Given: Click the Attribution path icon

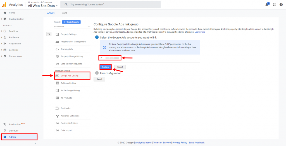Looking at the screenshot, I should 5,124.
